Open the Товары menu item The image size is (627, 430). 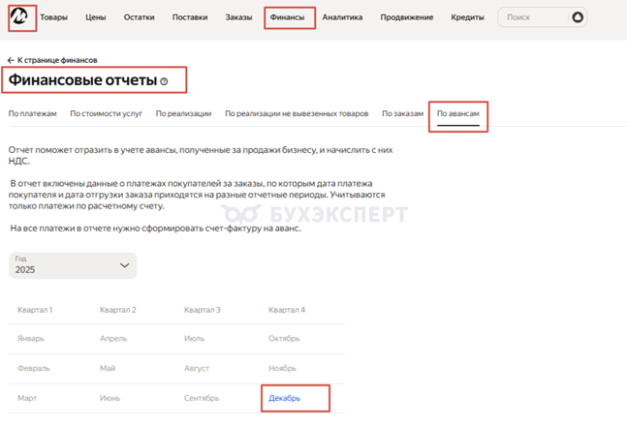click(53, 17)
